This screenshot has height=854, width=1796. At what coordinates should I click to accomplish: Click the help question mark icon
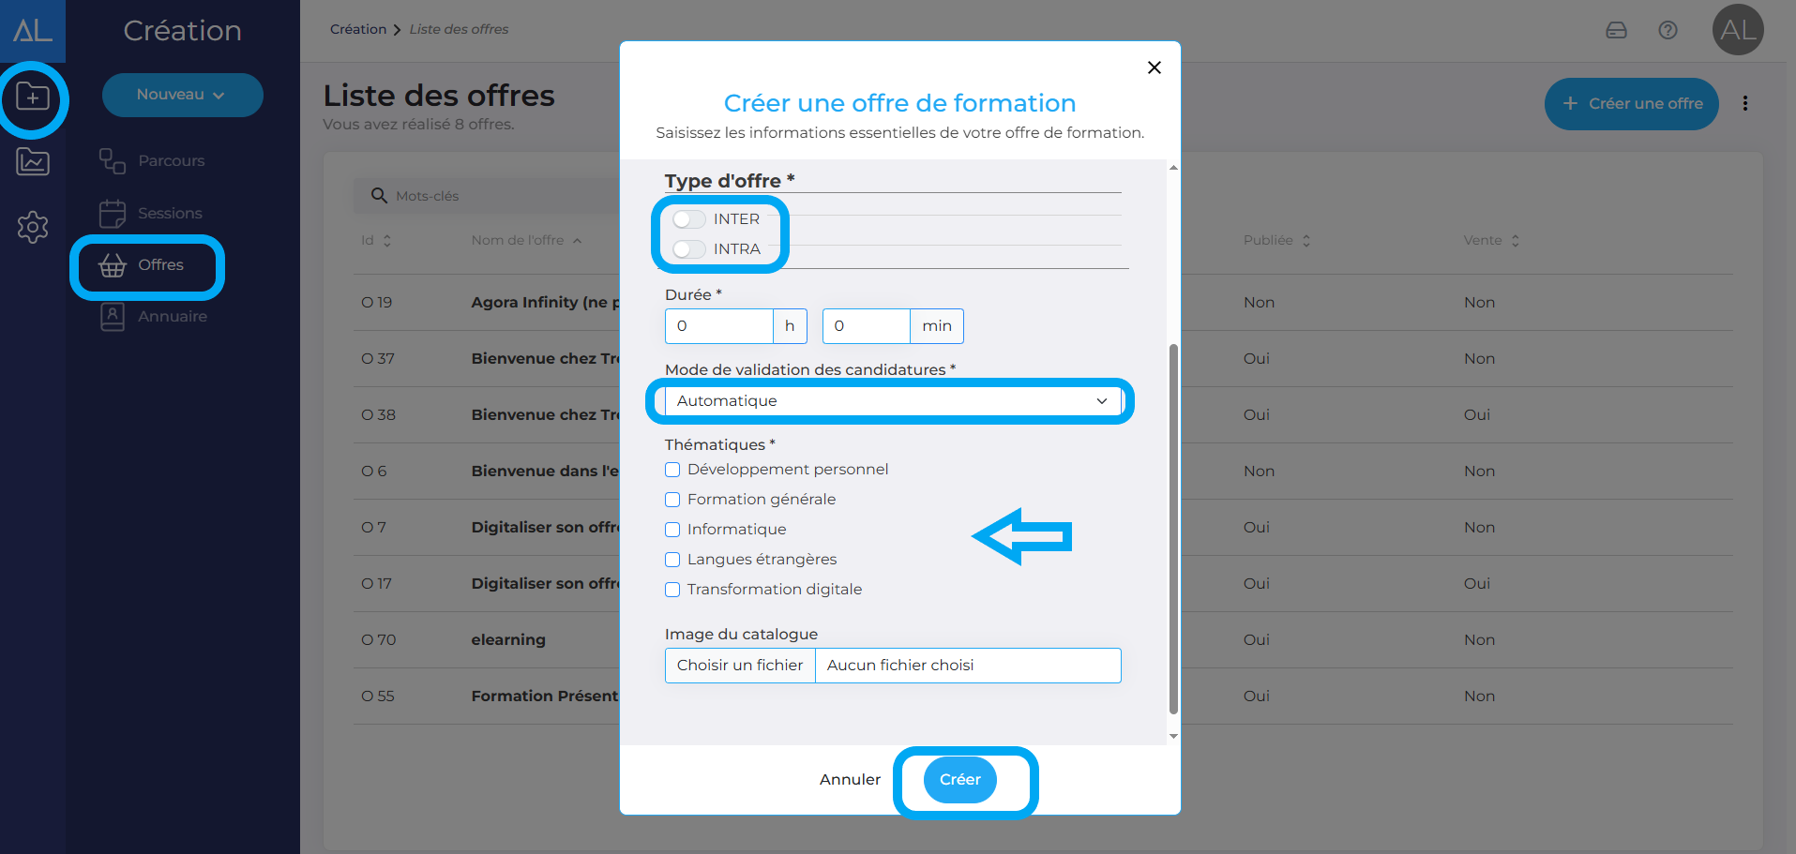pos(1668,30)
